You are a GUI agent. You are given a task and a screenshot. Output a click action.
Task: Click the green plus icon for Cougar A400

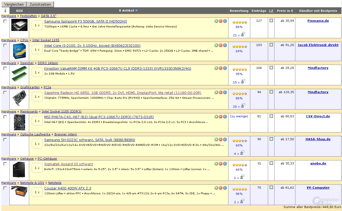(216, 188)
